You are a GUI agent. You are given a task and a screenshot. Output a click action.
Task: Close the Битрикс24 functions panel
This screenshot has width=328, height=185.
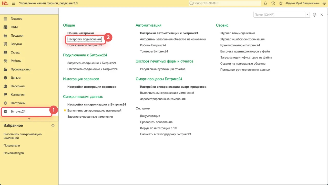click(322, 15)
